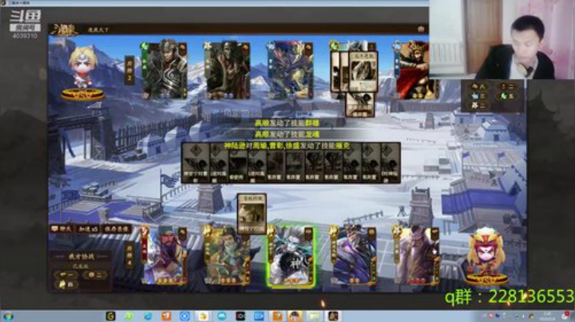
Task: Click the game logo in the title bar
Action: coord(64,30)
